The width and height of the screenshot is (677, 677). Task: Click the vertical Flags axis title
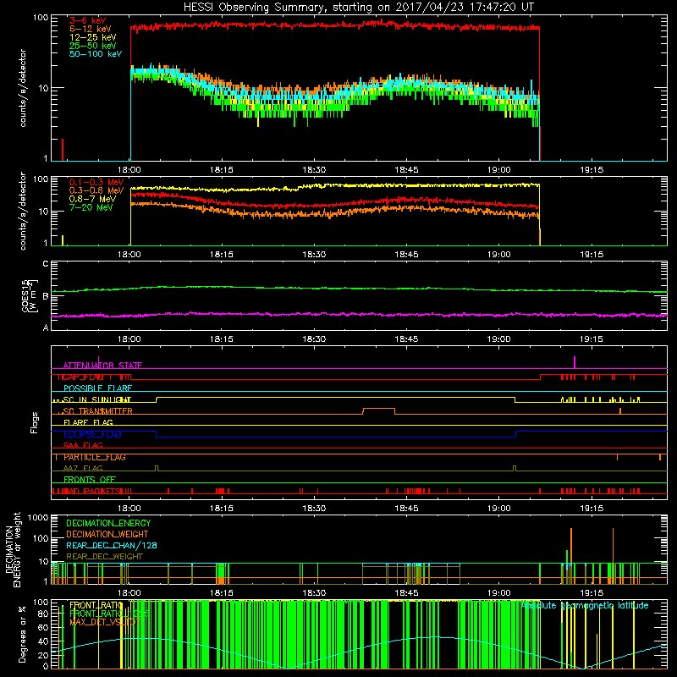(35, 422)
